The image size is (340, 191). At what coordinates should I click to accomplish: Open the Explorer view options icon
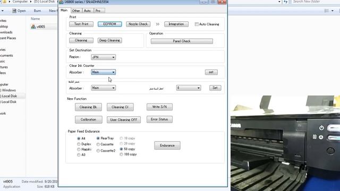pos(326,11)
